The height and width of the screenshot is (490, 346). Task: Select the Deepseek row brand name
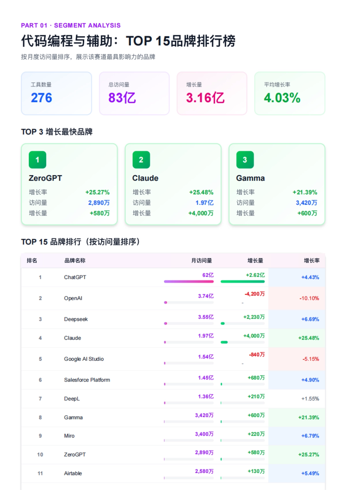(76, 319)
